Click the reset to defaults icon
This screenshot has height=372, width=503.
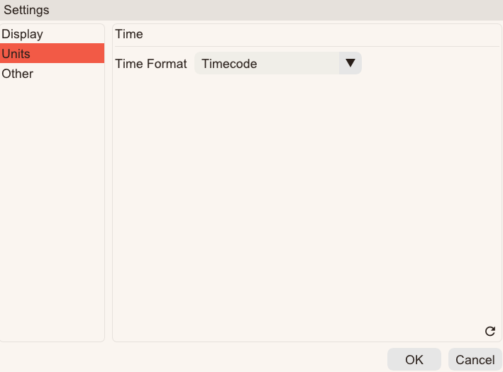[490, 331]
